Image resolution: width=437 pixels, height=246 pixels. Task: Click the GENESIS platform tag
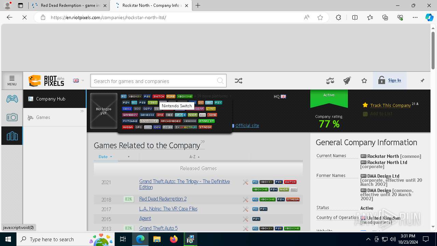pos(147,115)
